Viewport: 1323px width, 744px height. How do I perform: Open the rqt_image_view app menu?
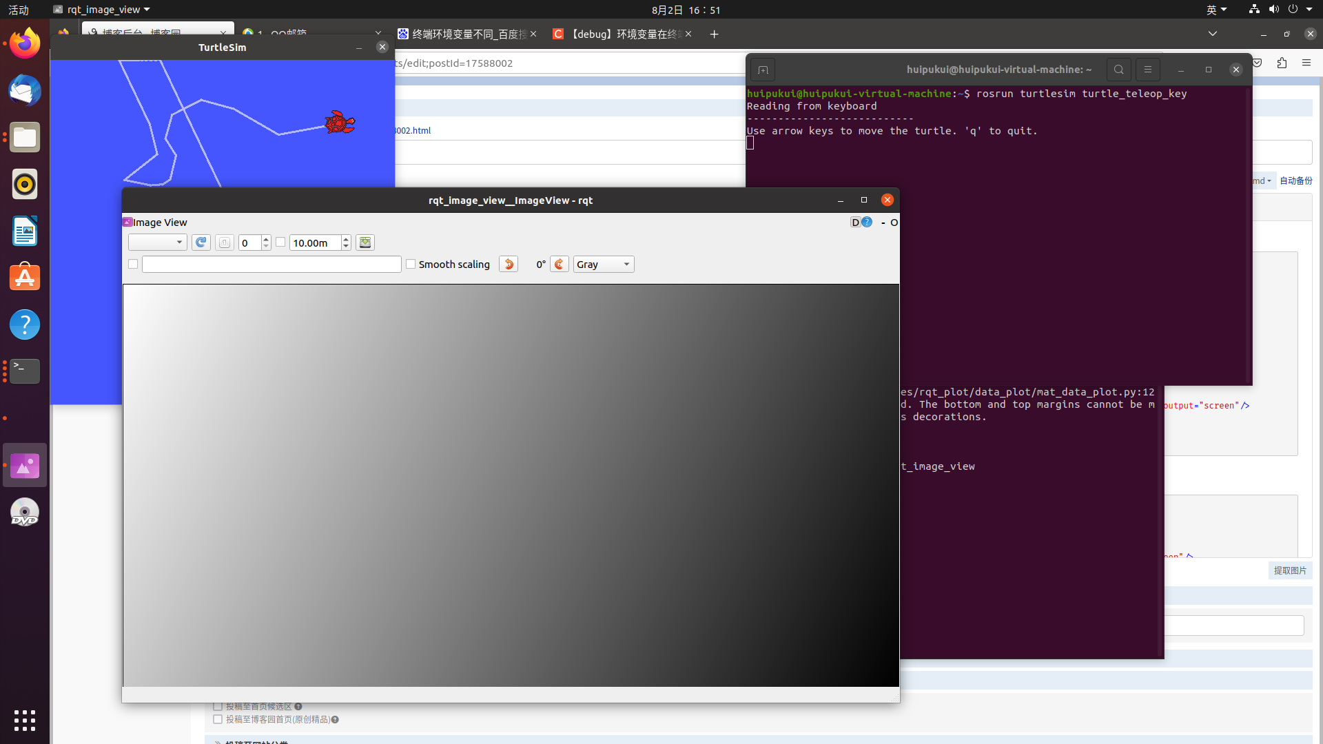[102, 10]
